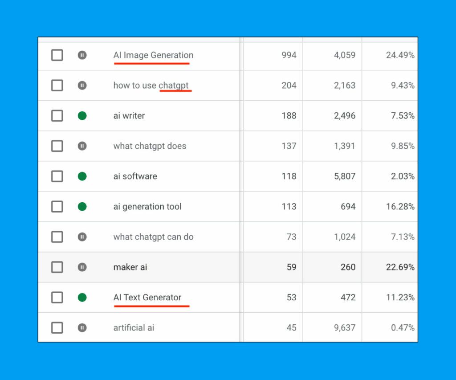The width and height of the screenshot is (456, 380).
Task: Click the 2,163 cell
Action: pyautogui.click(x=345, y=85)
